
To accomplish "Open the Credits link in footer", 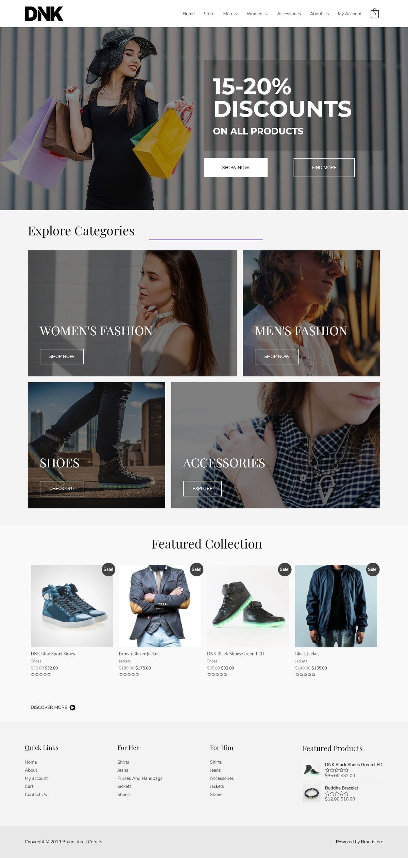I will click(95, 842).
